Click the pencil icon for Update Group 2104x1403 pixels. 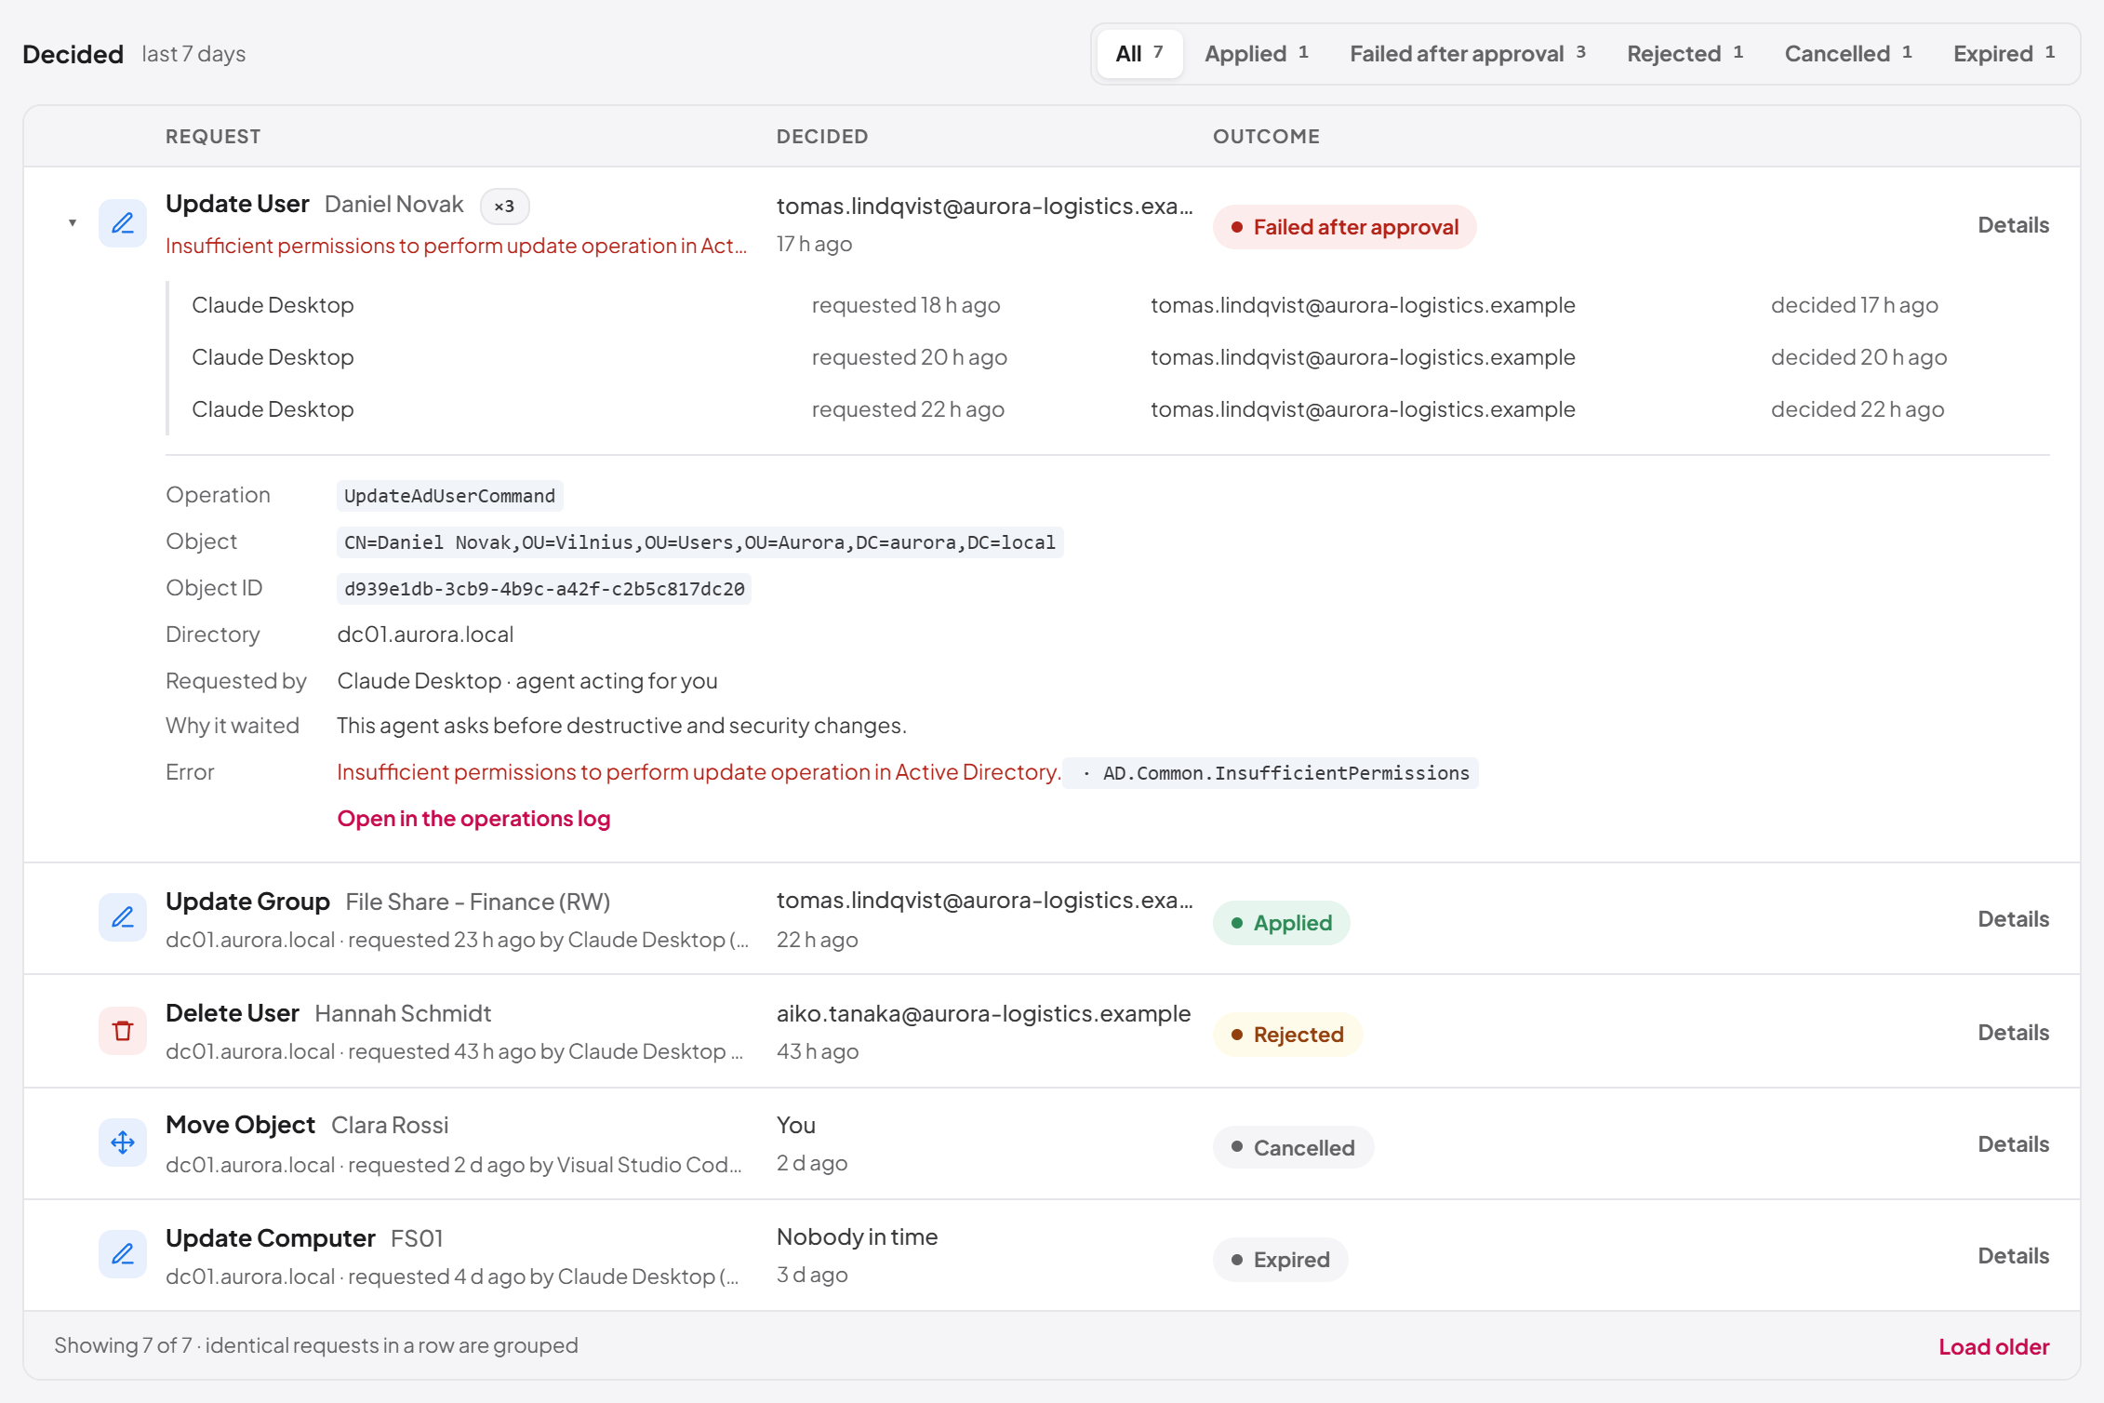[123, 918]
